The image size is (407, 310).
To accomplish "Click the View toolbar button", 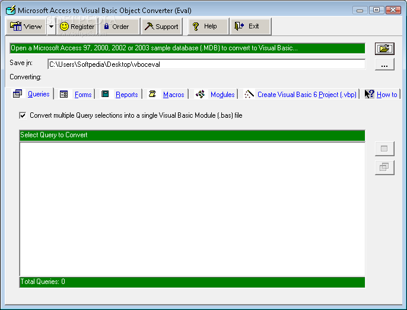I will (26, 27).
